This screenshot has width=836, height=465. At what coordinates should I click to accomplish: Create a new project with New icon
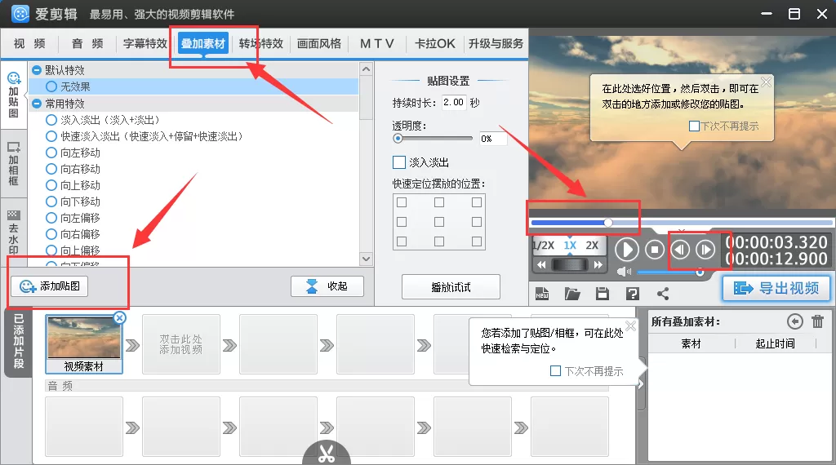tap(542, 294)
